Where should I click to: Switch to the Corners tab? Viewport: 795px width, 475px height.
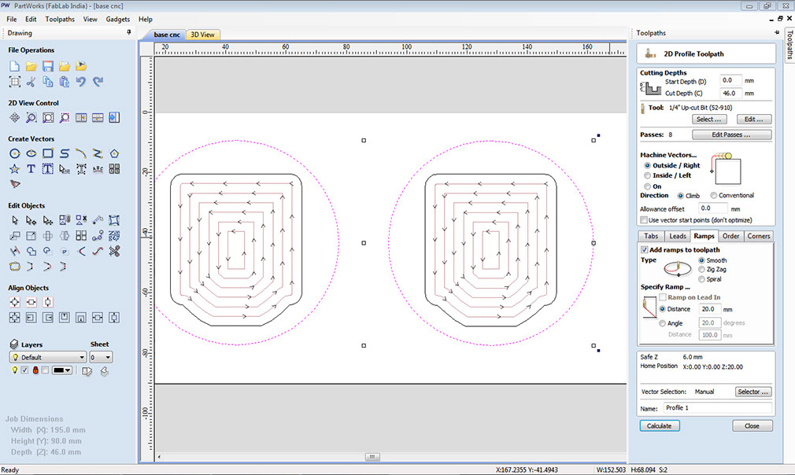coord(759,236)
